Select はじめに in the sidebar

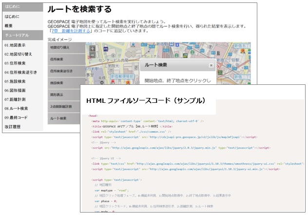pos(12,17)
